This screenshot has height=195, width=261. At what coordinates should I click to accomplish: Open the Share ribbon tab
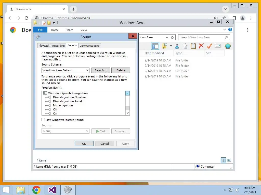click(69, 30)
